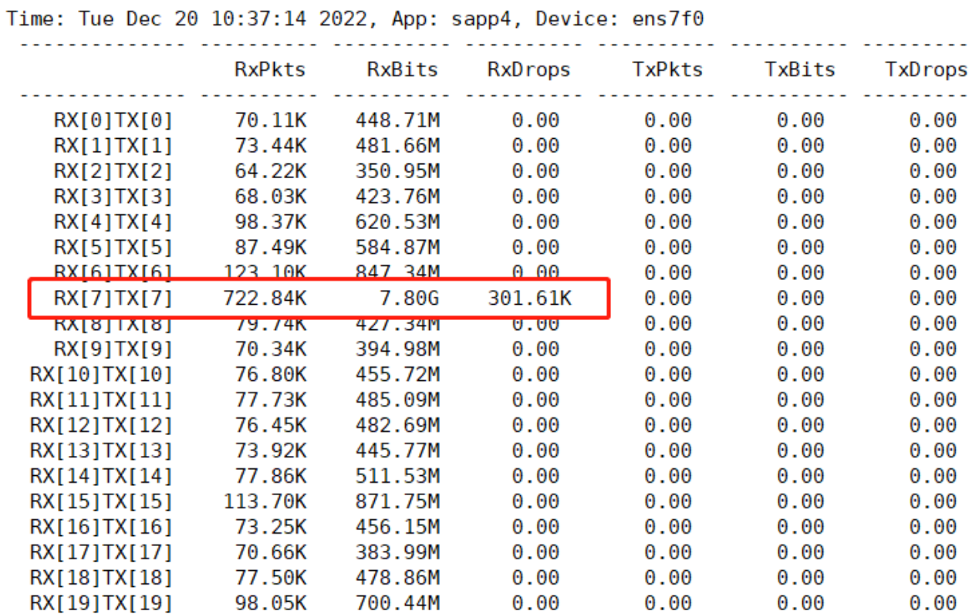
Task: Select the RX[15]TX[15] row label
Action: pos(101,502)
